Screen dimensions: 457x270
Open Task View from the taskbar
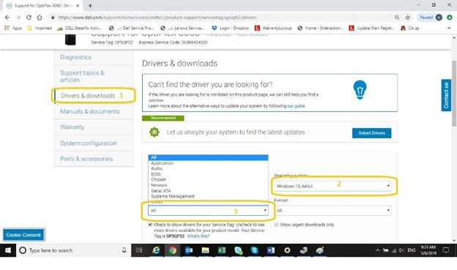coord(139,250)
